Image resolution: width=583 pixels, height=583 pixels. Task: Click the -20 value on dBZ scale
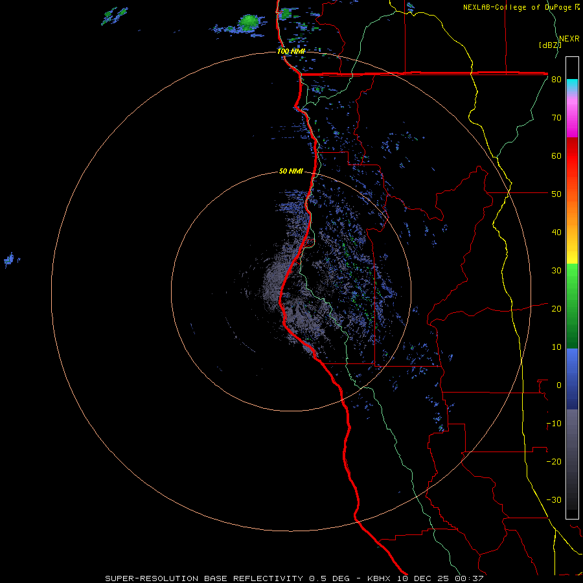click(554, 462)
